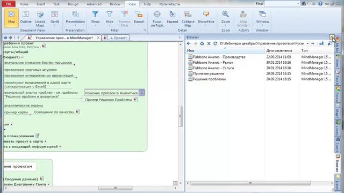Select file Принятие решения

(206, 73)
